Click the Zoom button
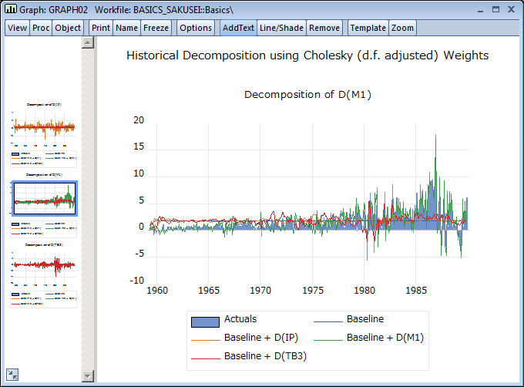524x387 pixels. 401,28
